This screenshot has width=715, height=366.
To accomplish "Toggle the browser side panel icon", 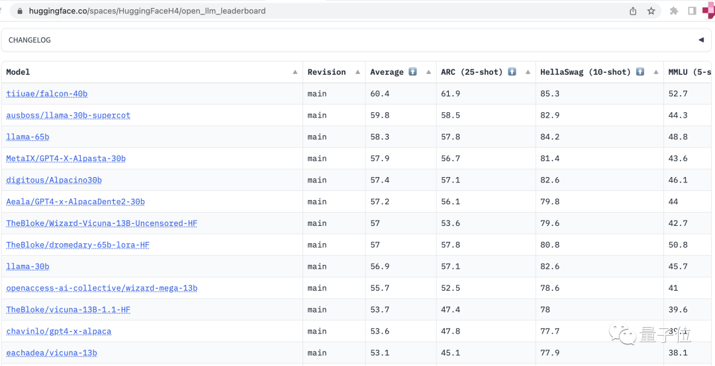I will [x=692, y=11].
